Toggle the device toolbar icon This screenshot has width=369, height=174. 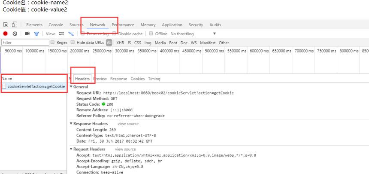(x=15, y=25)
